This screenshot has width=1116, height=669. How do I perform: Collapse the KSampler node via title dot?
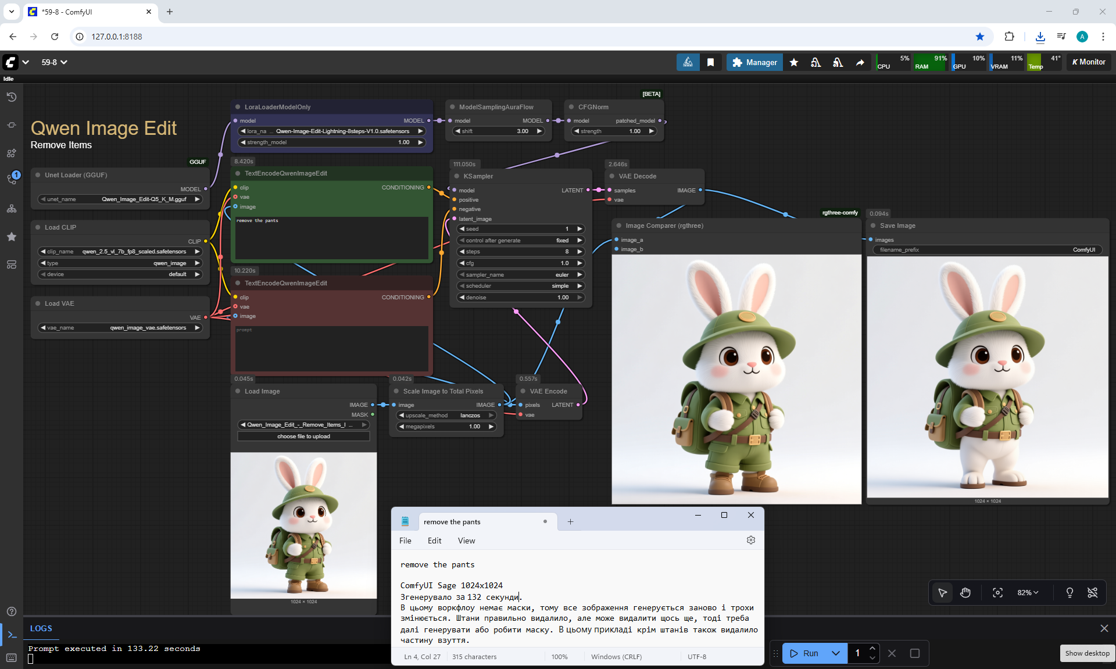[457, 176]
